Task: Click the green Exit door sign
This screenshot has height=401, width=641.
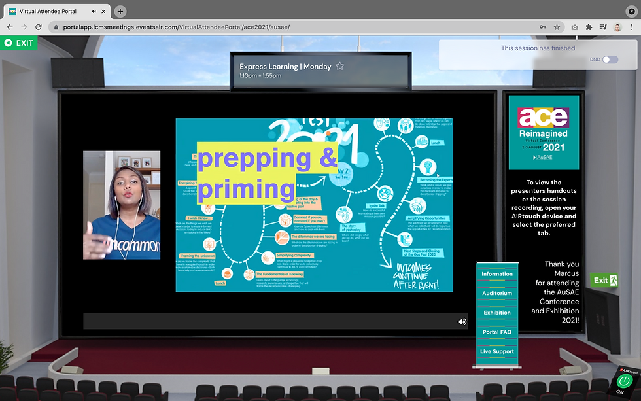Action: point(604,280)
